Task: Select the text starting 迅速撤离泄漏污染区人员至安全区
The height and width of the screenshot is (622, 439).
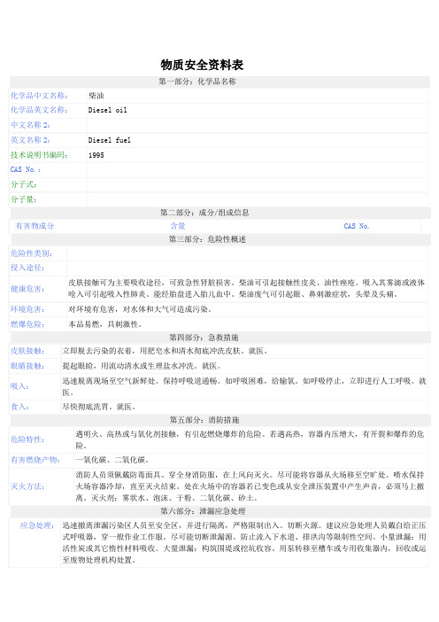Action: (x=244, y=543)
